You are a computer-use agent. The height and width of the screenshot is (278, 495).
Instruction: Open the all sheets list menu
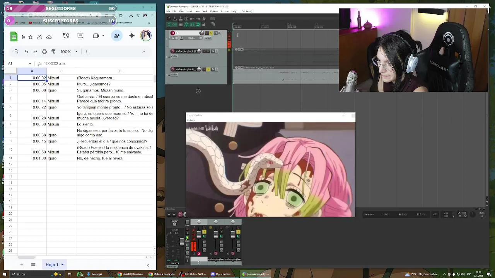tap(33, 264)
